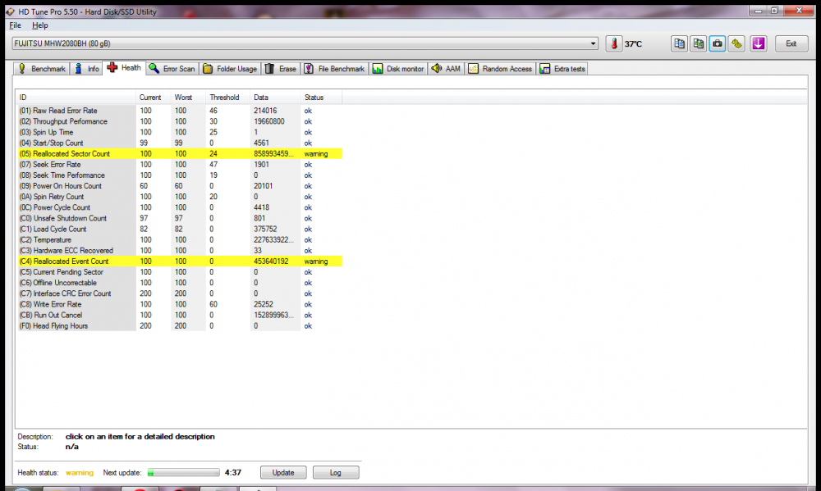Click the Worst column header
821x491 pixels.
click(188, 98)
